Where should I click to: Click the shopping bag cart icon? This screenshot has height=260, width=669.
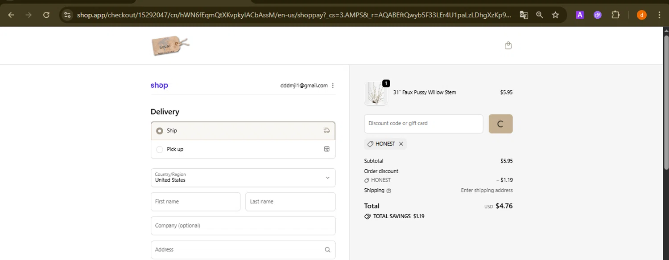508,45
